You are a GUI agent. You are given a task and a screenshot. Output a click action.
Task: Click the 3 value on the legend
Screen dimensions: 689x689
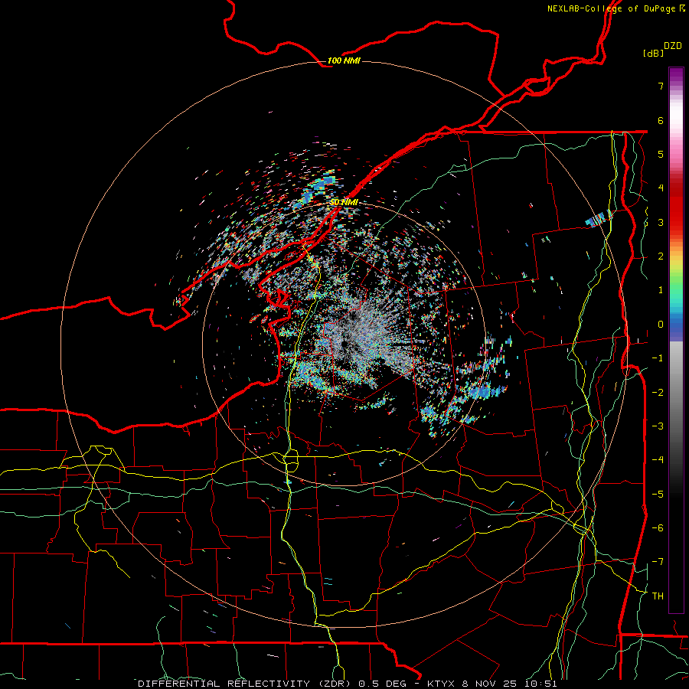point(661,222)
